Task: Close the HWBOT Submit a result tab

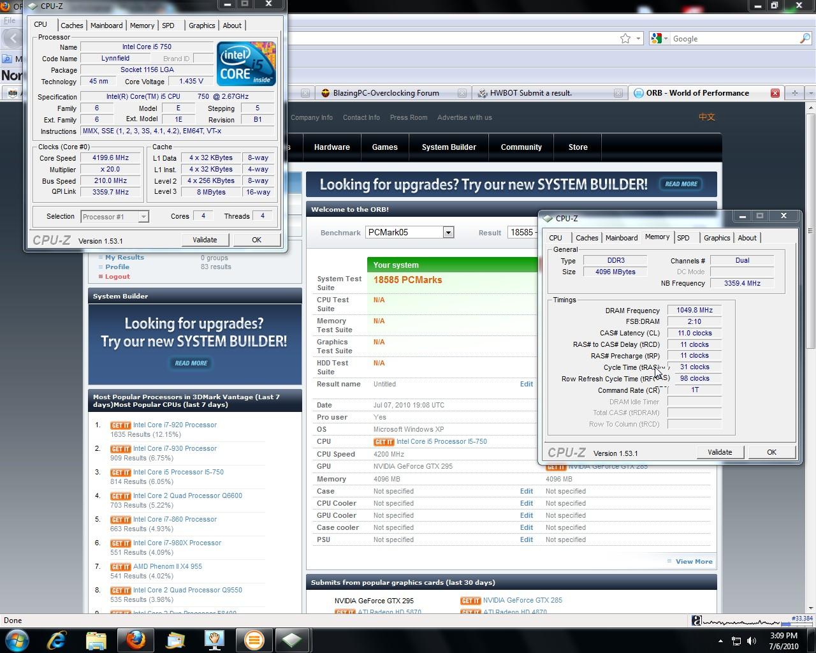Action: pos(618,93)
